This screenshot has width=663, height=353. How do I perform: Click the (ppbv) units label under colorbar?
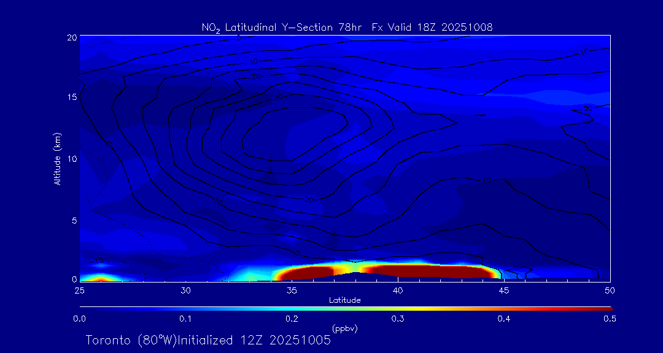click(x=344, y=328)
